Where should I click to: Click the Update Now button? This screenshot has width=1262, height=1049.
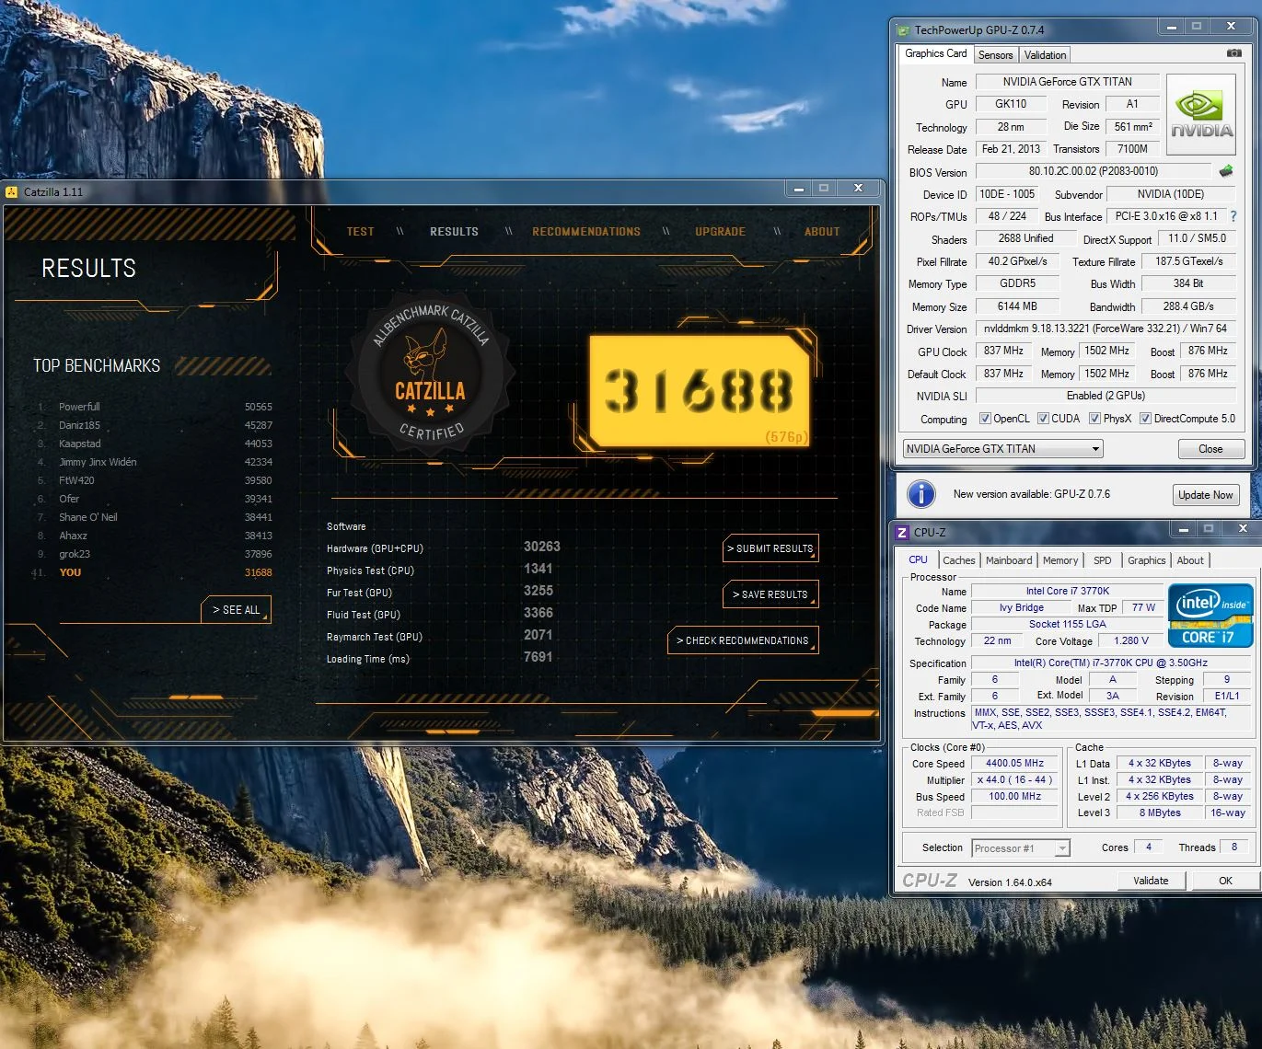pyautogui.click(x=1205, y=495)
